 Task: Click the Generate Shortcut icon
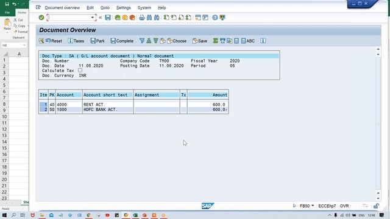coord(205,18)
